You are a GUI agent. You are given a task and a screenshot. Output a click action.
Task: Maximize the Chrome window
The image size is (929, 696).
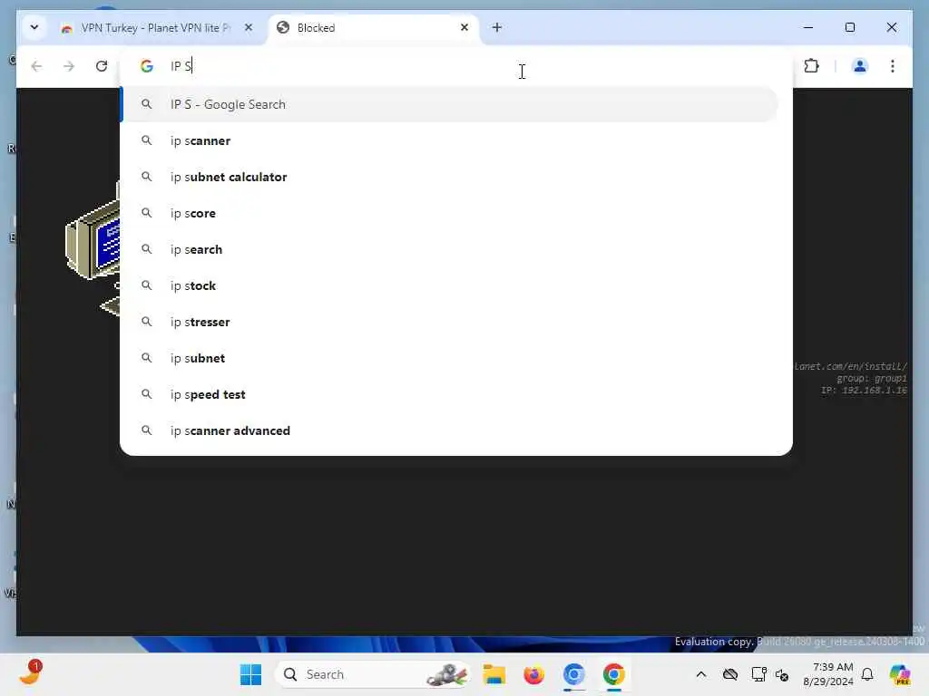click(x=849, y=27)
